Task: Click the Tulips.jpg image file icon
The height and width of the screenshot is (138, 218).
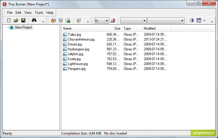Action: (x=65, y=34)
